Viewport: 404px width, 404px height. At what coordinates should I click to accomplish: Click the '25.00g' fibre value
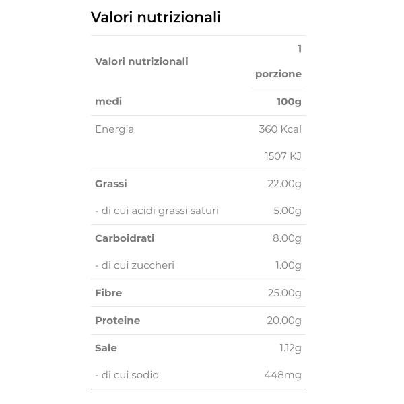(285, 293)
